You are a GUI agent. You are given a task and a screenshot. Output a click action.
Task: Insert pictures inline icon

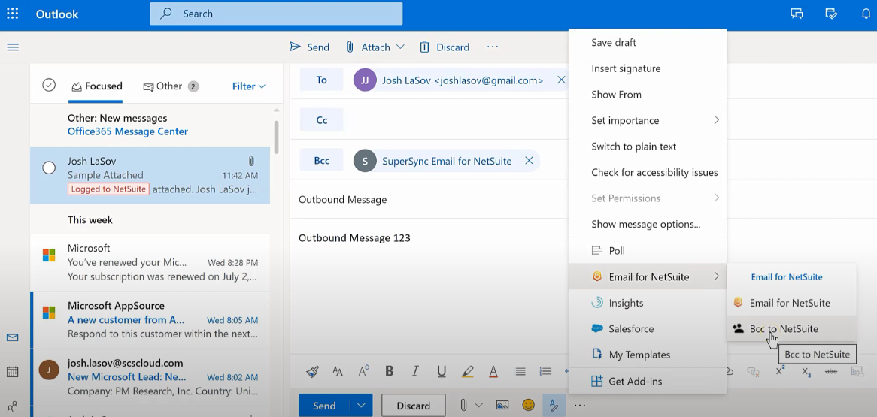(502, 405)
